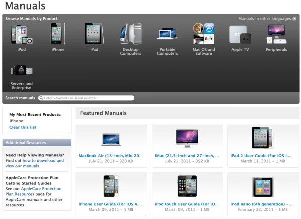This screenshot has width=301, height=219.
Task: Open the iPod nano manual thumbnail image
Action: coord(263,187)
